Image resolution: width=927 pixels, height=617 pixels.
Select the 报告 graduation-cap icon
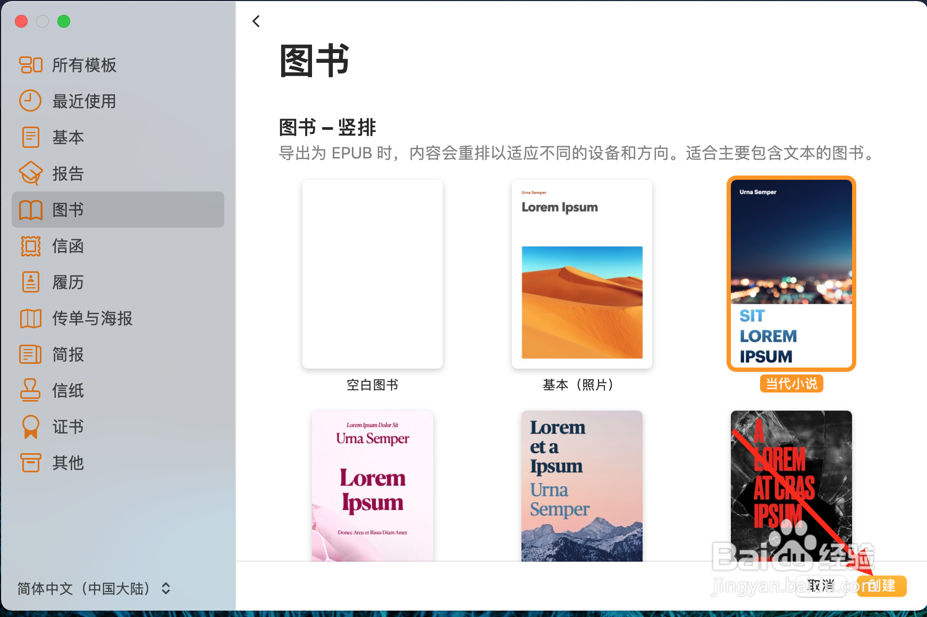tap(30, 173)
